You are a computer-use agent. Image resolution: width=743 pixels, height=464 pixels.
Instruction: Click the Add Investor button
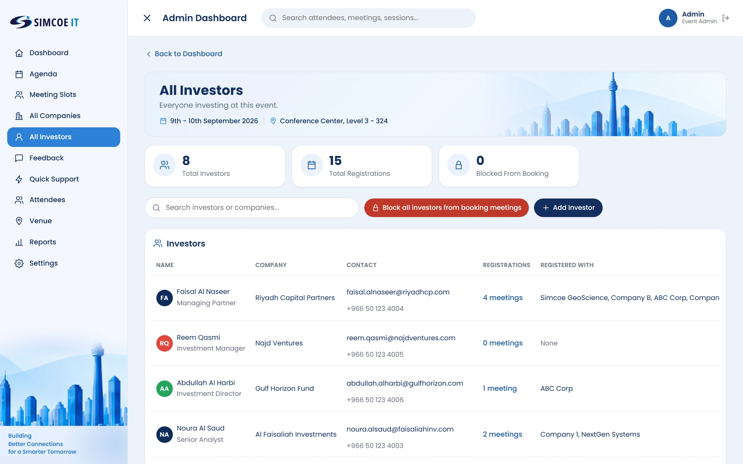tap(568, 208)
